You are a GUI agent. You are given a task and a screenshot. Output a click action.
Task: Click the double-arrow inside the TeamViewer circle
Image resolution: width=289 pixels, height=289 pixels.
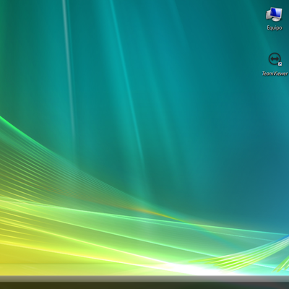click(275, 59)
